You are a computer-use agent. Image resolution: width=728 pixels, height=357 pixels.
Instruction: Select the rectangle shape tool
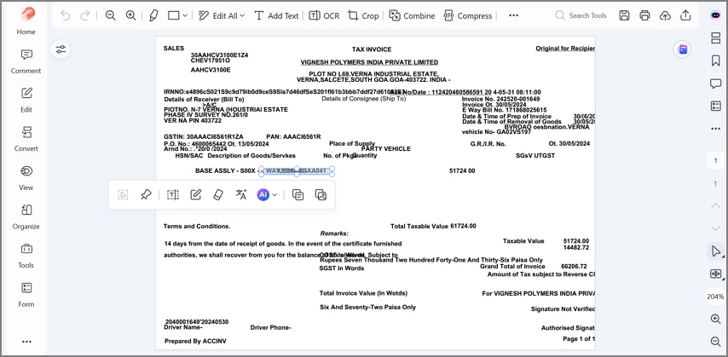[x=174, y=16]
